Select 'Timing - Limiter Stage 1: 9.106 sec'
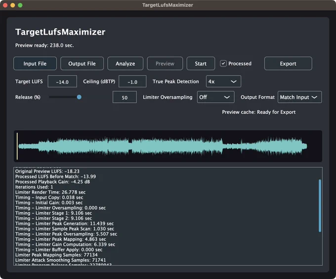The width and height of the screenshot is (336, 279). tap(53, 213)
